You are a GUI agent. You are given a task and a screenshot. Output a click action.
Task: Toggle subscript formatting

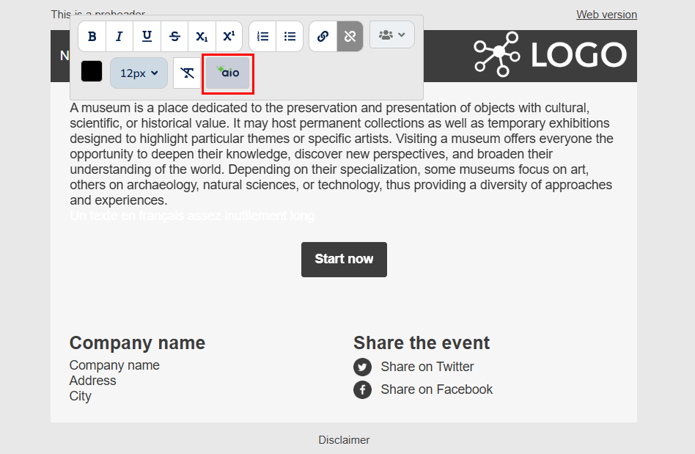pos(202,37)
